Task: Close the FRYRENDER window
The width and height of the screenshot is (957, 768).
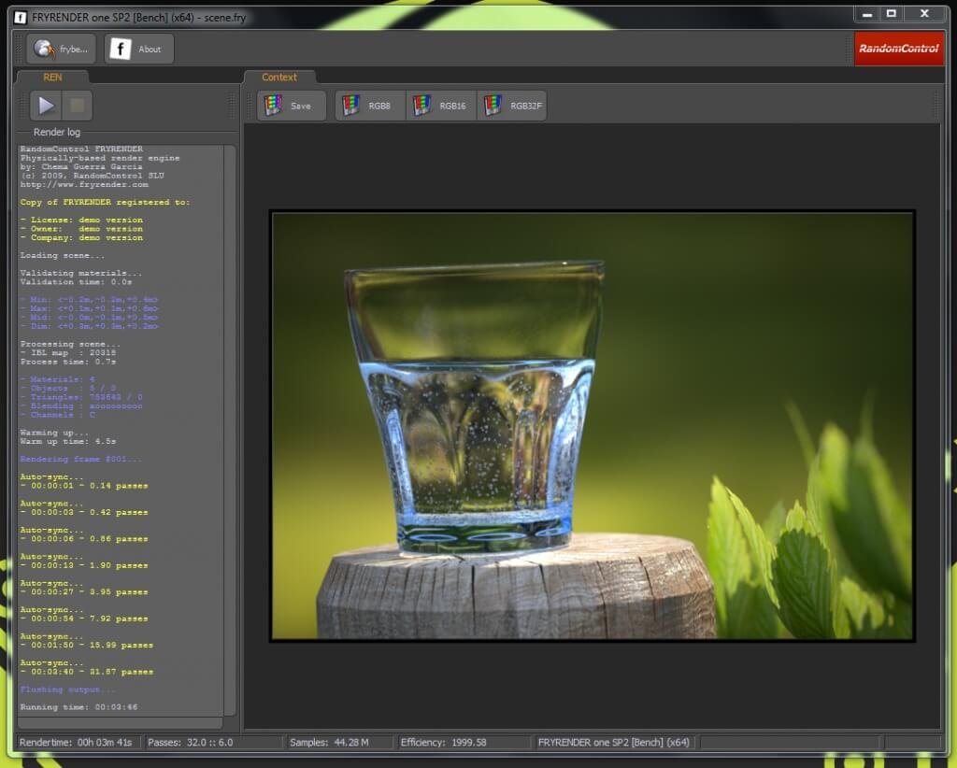Action: coord(924,14)
